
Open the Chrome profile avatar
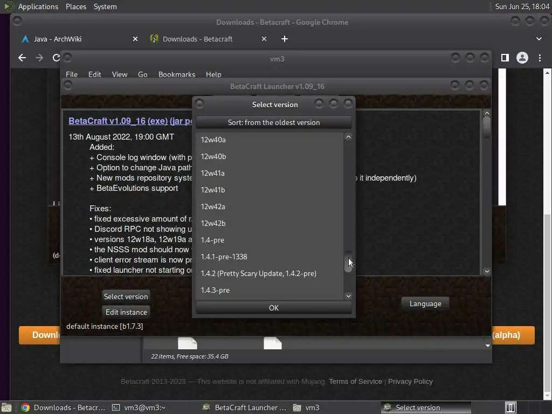(x=522, y=58)
